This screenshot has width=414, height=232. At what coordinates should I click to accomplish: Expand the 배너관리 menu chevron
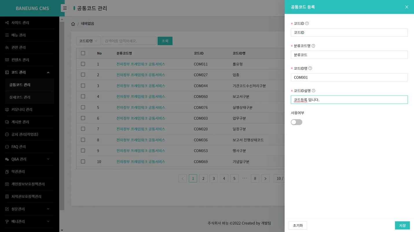[48, 221]
